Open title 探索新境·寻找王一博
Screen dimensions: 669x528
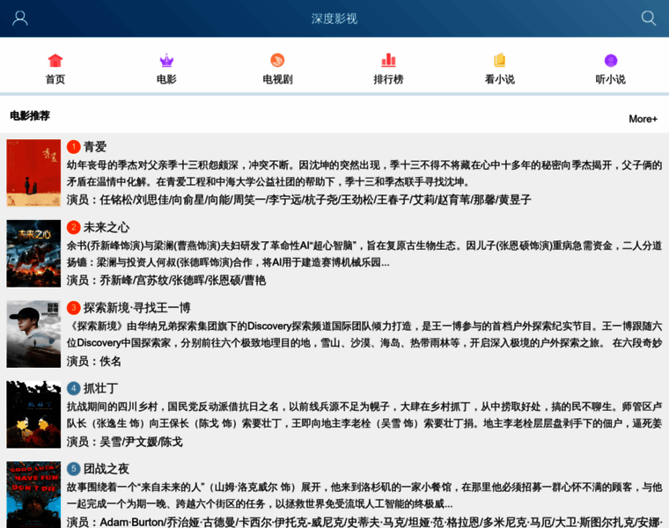pyautogui.click(x=137, y=308)
